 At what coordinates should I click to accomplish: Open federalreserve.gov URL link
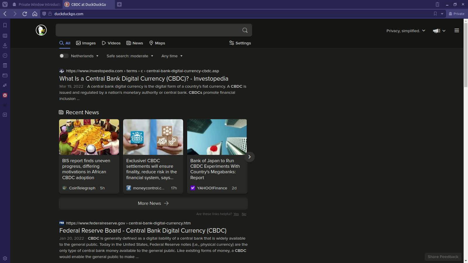[128, 223]
